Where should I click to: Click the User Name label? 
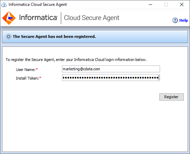[27, 70]
